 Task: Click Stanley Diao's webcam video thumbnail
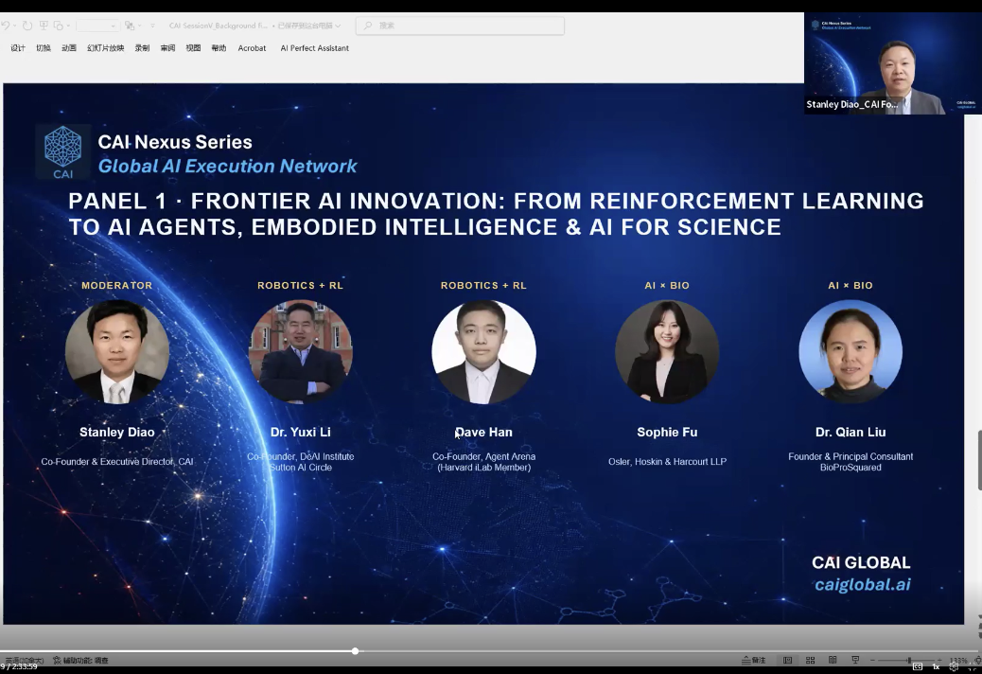coord(891,63)
